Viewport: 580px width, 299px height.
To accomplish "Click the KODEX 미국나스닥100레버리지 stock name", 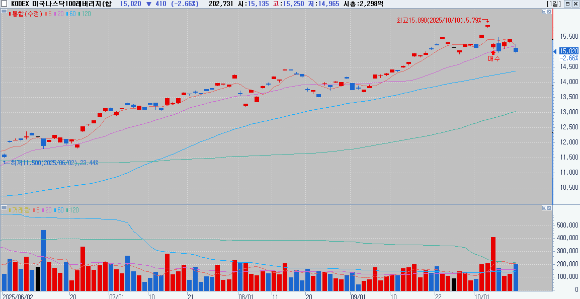I will point(61,4).
